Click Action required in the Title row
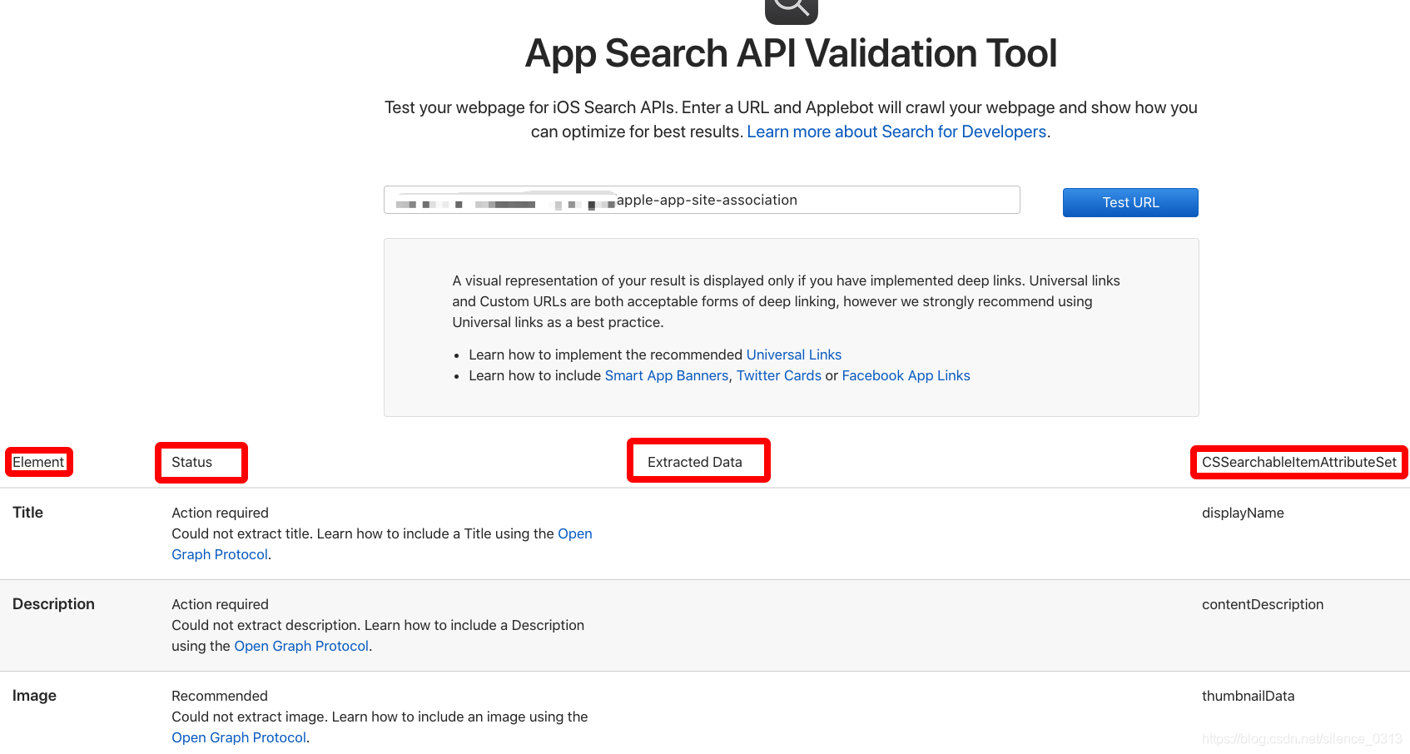Image resolution: width=1410 pixels, height=754 pixels. tap(221, 513)
